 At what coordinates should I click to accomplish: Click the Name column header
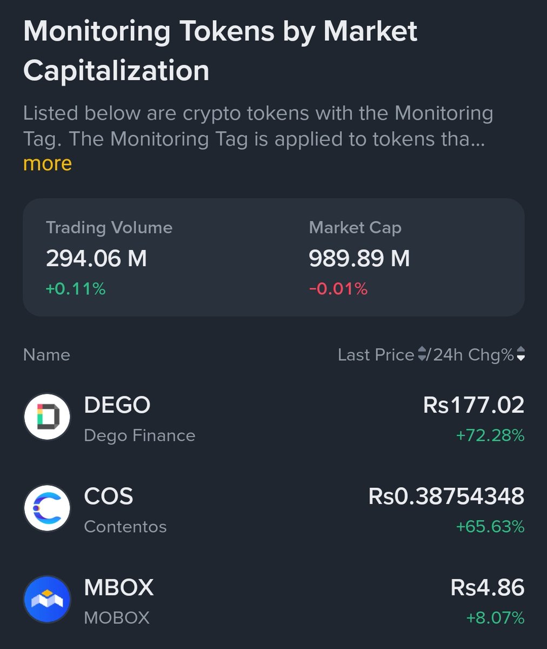[x=46, y=355]
